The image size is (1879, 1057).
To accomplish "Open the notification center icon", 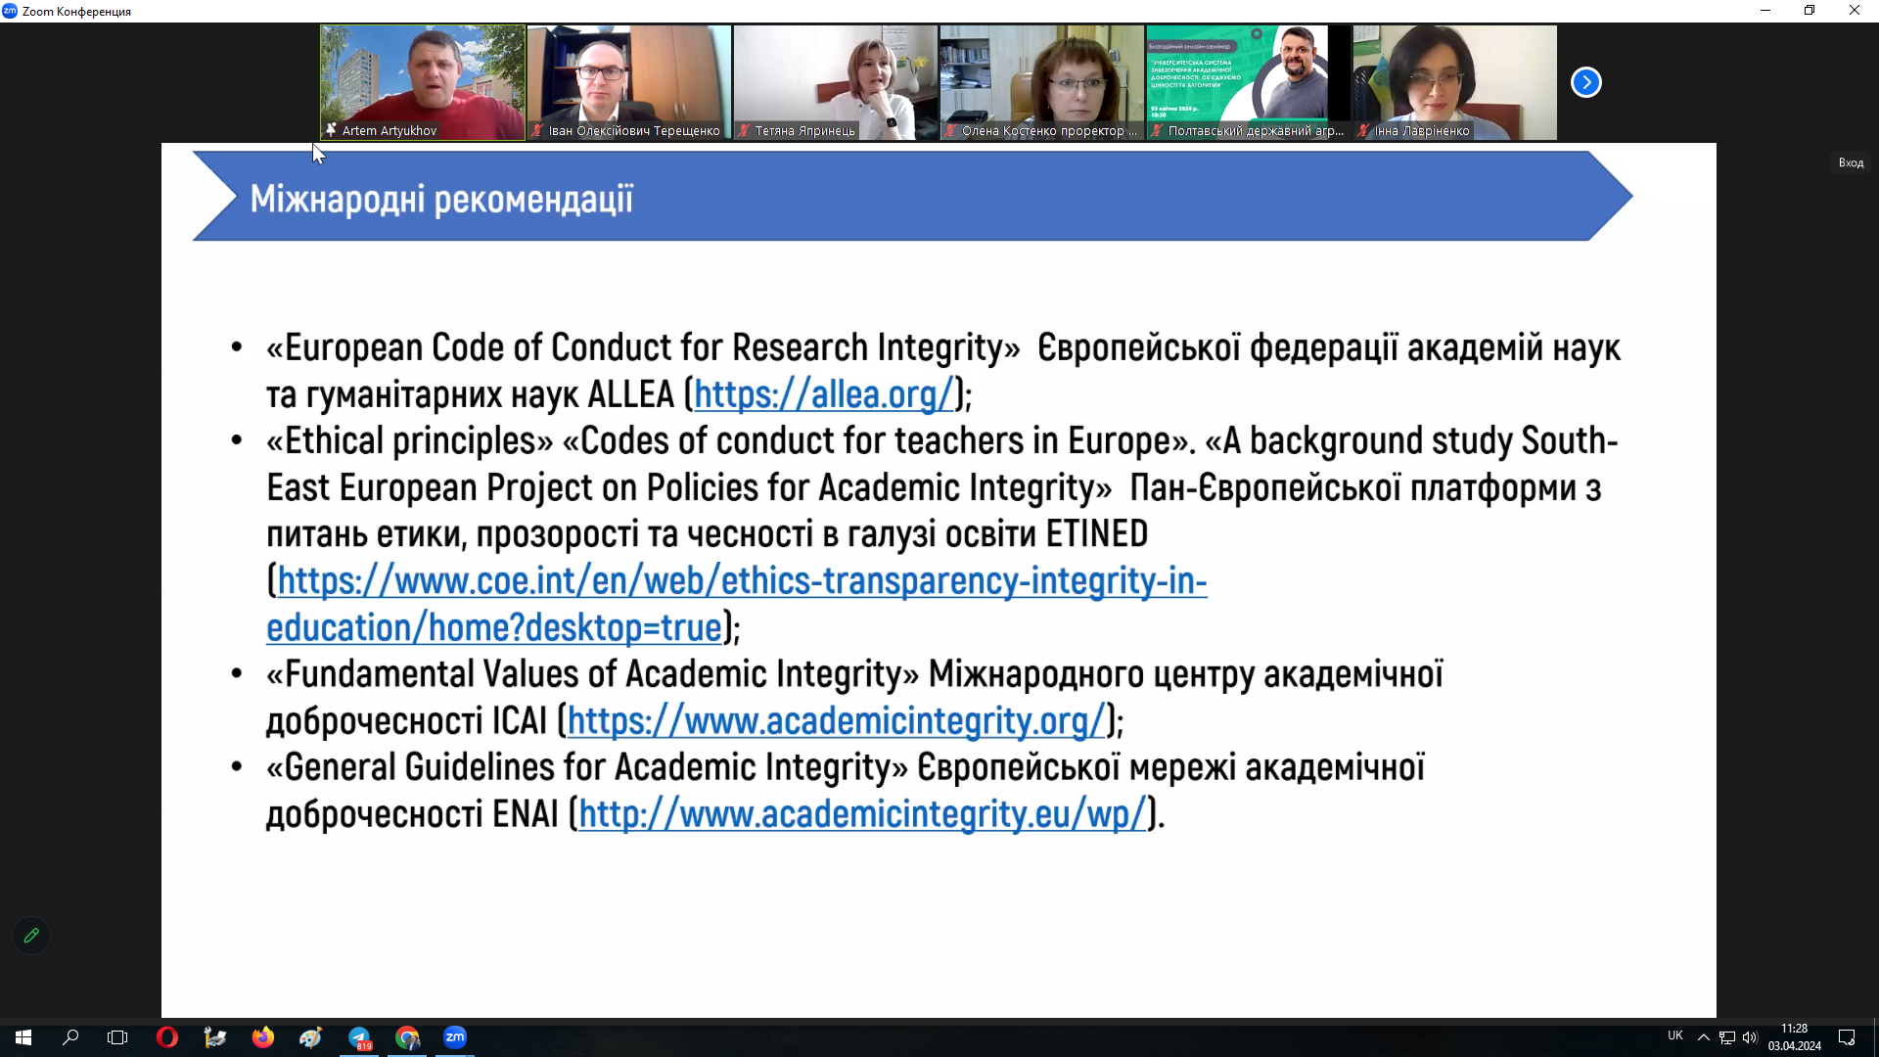I will tap(1847, 1037).
